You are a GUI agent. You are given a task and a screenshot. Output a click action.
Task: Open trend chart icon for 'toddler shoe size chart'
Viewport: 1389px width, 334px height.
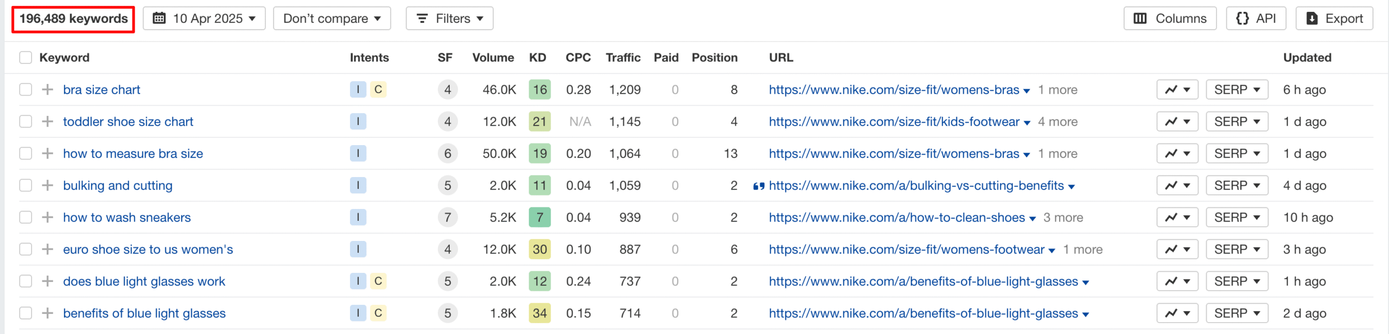pyautogui.click(x=1176, y=122)
